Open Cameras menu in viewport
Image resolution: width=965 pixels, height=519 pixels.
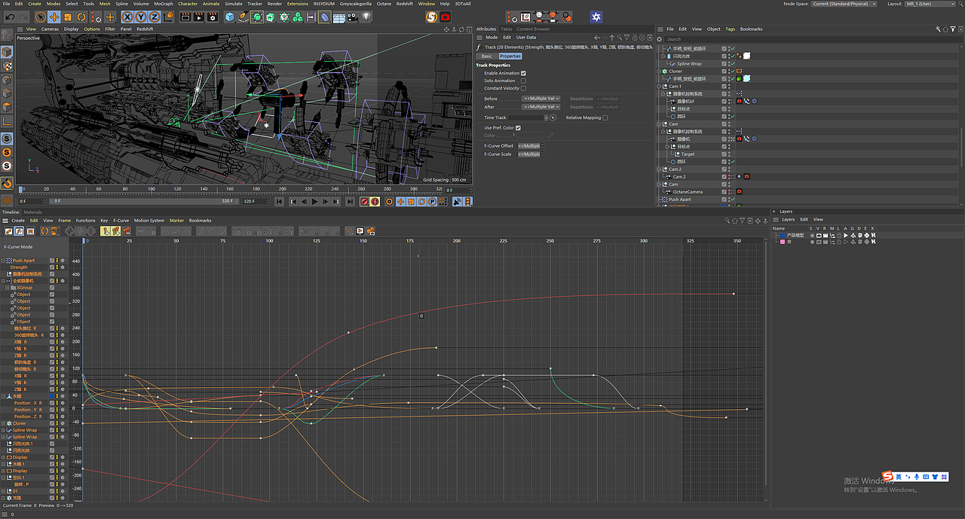[50, 29]
